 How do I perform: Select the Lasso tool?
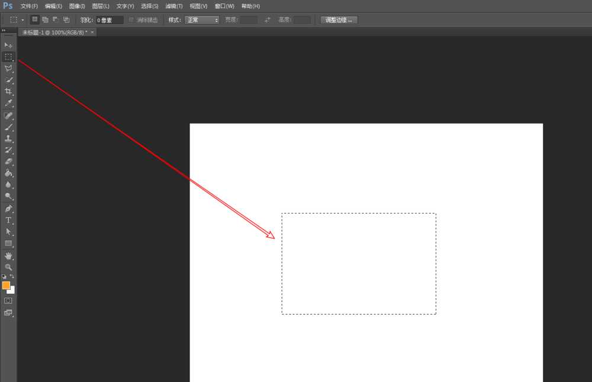(8, 69)
